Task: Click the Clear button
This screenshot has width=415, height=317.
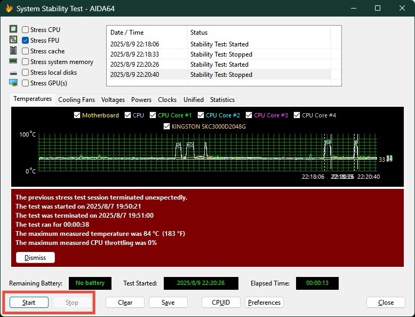Action: coord(125,303)
